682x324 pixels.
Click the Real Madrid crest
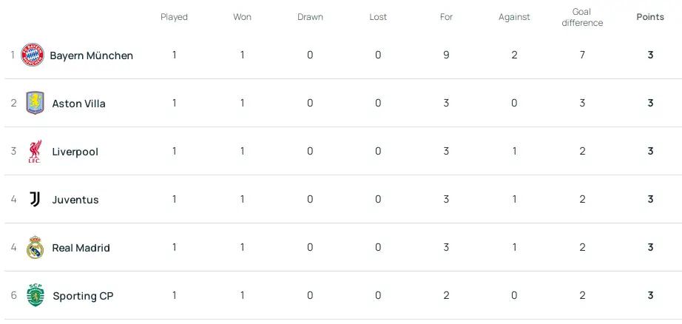(x=35, y=248)
